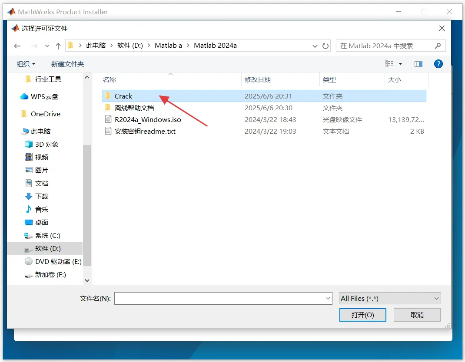Screen dimensions: 465x362
Task: Open the recent locations dropdown arrow
Action: pyautogui.click(x=47, y=46)
